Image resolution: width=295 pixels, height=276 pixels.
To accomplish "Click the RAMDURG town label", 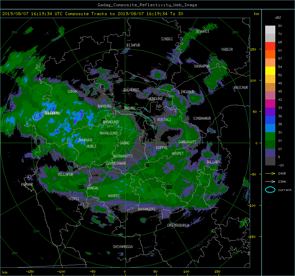I will [105, 106].
